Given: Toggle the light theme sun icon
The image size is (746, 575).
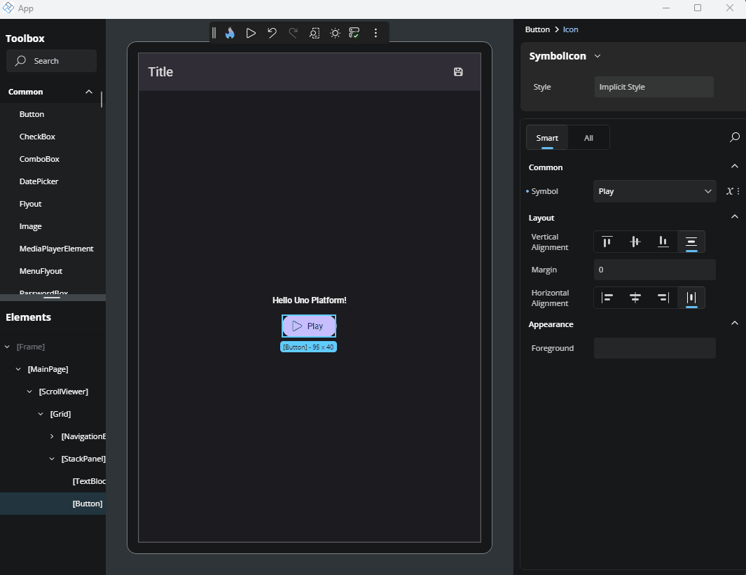Looking at the screenshot, I should pyautogui.click(x=334, y=32).
